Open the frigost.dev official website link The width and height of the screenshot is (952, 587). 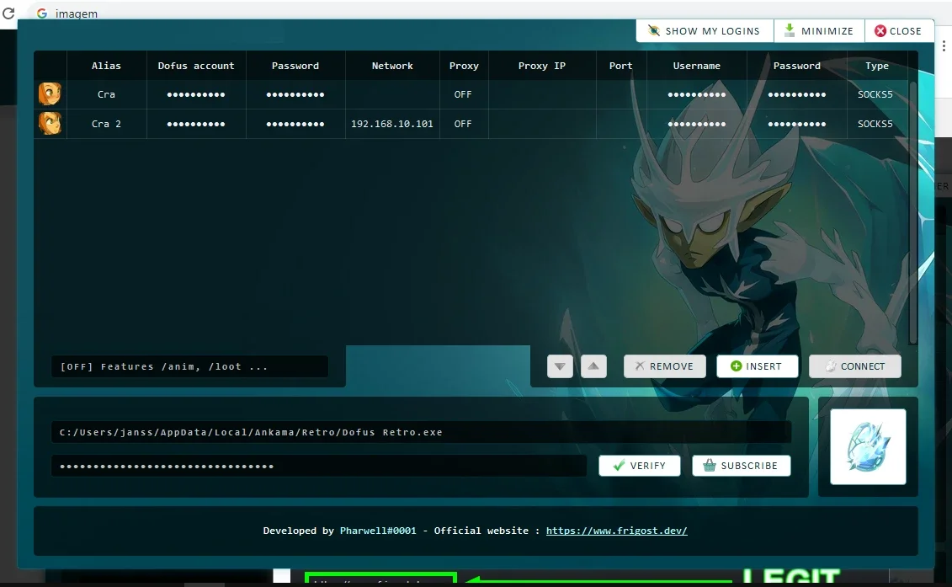(x=616, y=531)
